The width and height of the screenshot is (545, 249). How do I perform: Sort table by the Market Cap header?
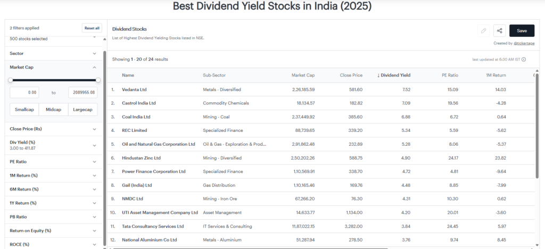coord(303,75)
